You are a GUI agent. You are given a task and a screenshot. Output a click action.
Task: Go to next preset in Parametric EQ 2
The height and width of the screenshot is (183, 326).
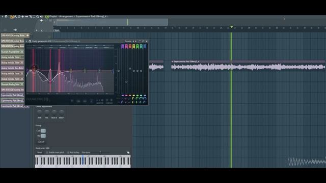(136, 41)
